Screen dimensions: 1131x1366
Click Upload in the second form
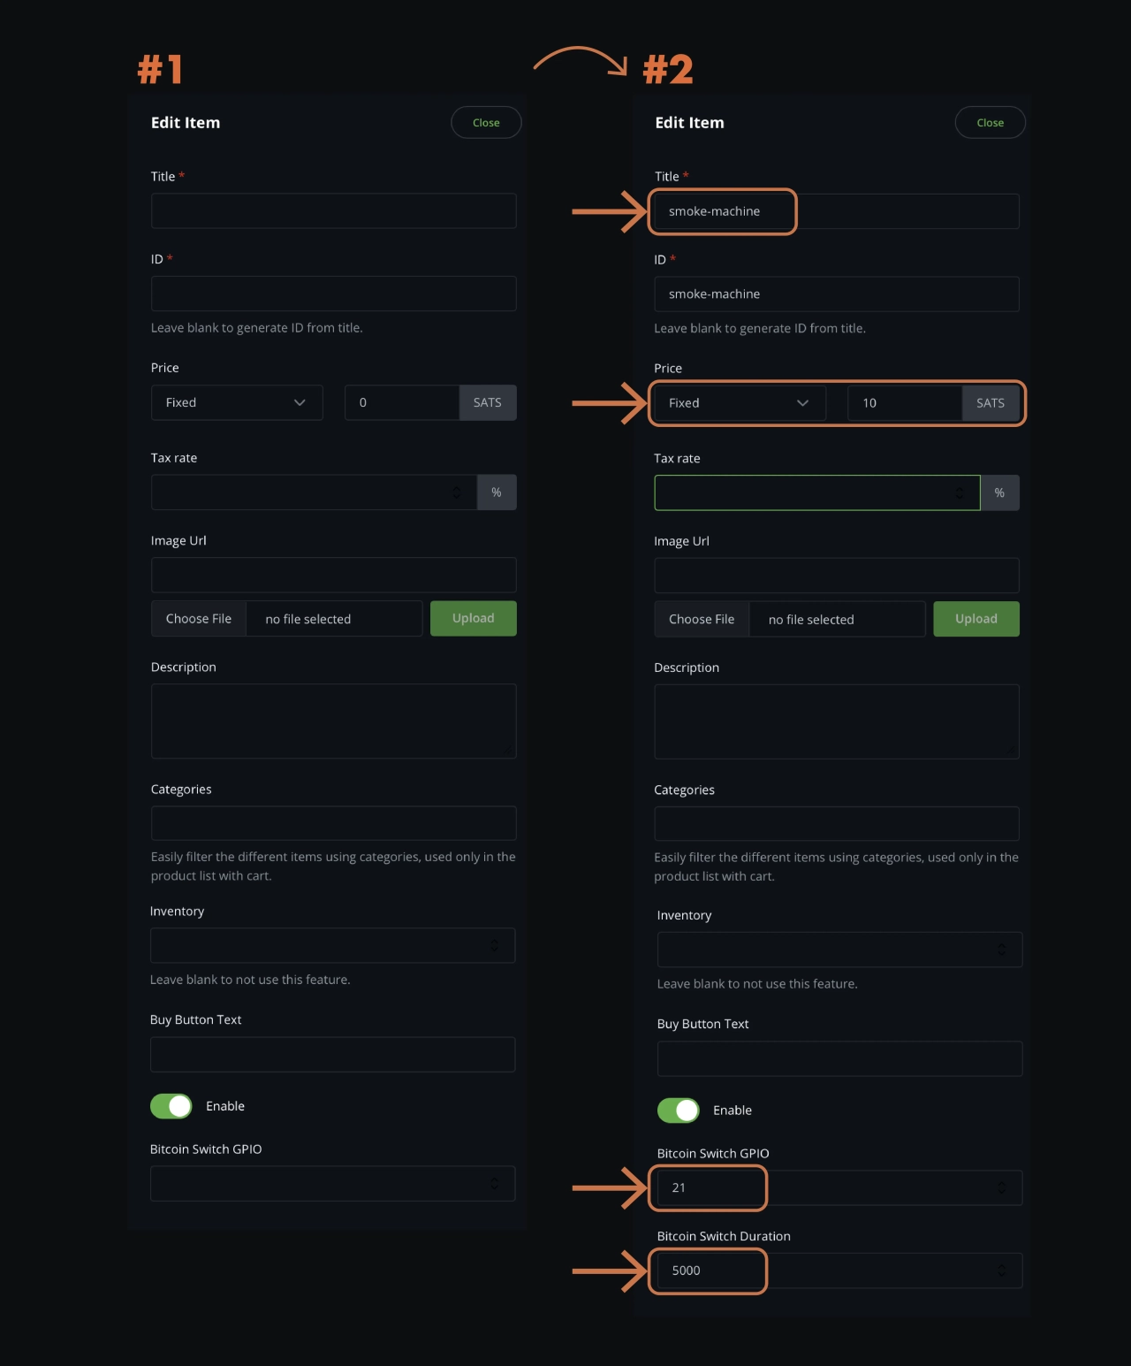coord(975,618)
